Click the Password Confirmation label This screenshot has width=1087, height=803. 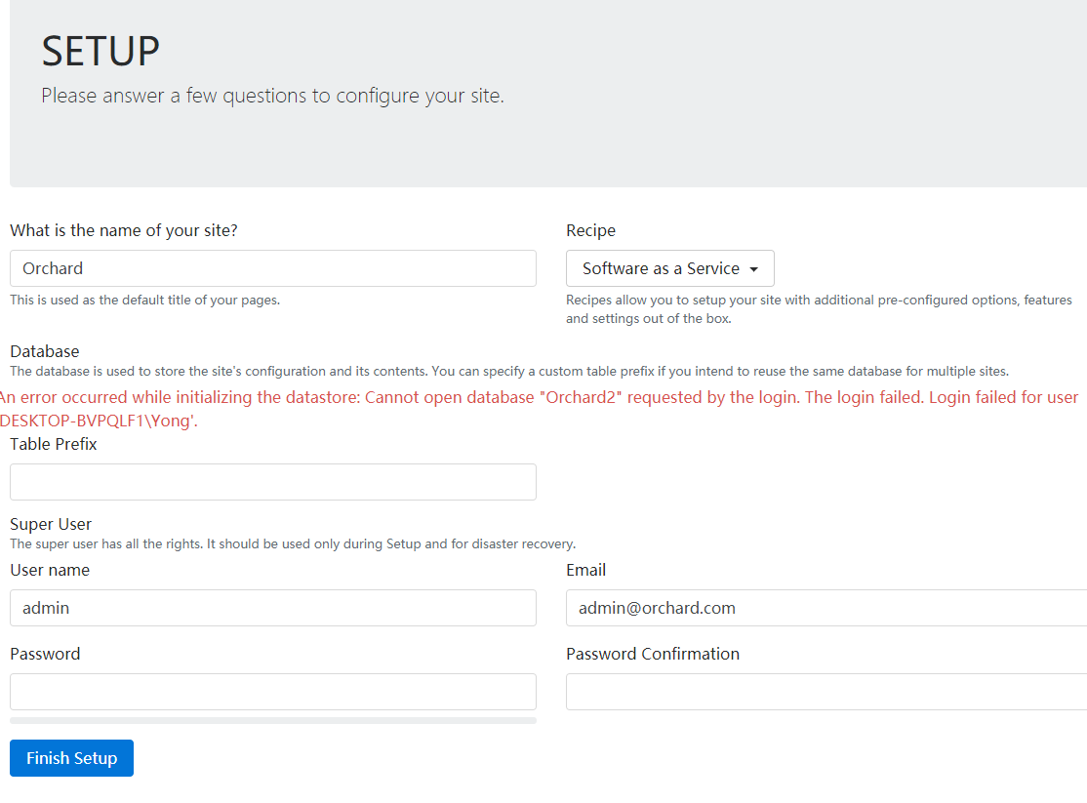(653, 654)
